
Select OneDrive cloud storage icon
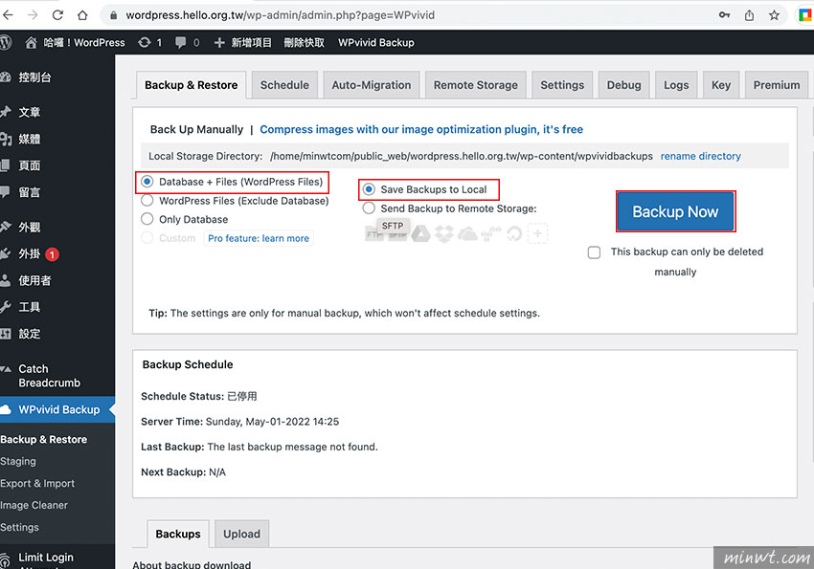tap(467, 234)
